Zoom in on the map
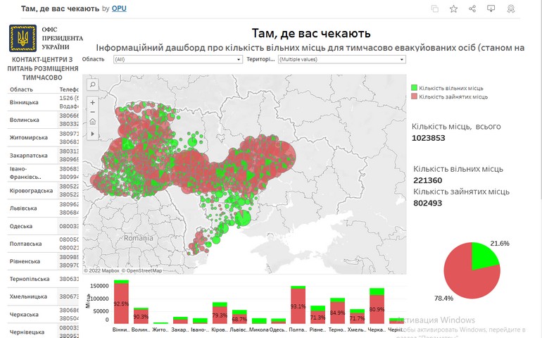This screenshot has width=542, height=338. pyautogui.click(x=93, y=101)
